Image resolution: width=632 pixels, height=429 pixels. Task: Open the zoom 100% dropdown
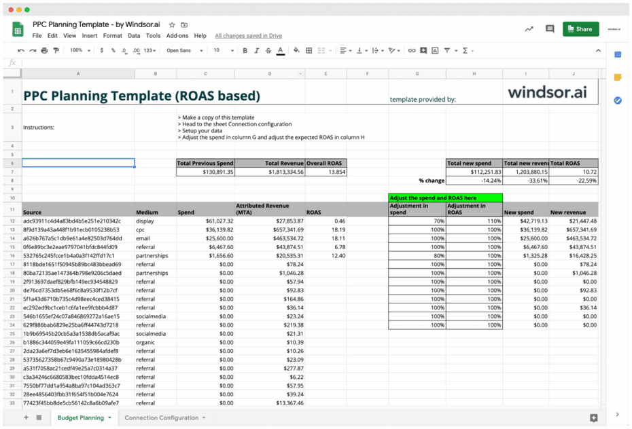(80, 50)
